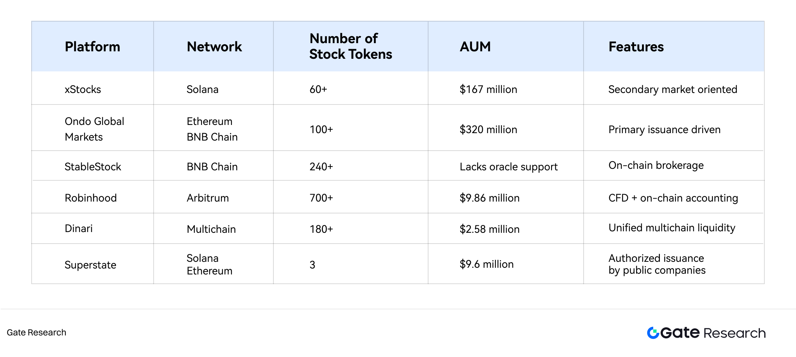The image size is (796, 357).
Task: Click the Gate Research source text
Action: coord(36,332)
